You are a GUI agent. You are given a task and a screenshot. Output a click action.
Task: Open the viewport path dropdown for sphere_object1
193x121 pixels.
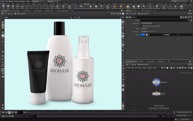tap(109, 14)
